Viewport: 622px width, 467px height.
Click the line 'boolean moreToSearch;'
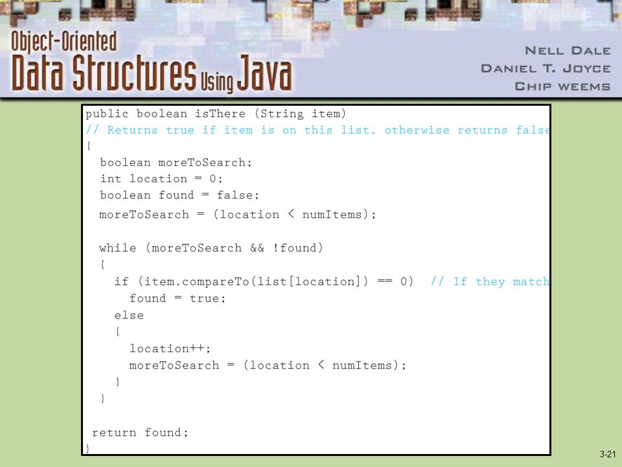pyautogui.click(x=176, y=163)
